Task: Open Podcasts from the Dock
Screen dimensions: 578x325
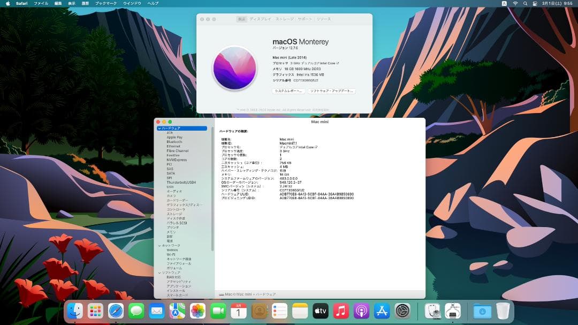Action: pyautogui.click(x=361, y=311)
